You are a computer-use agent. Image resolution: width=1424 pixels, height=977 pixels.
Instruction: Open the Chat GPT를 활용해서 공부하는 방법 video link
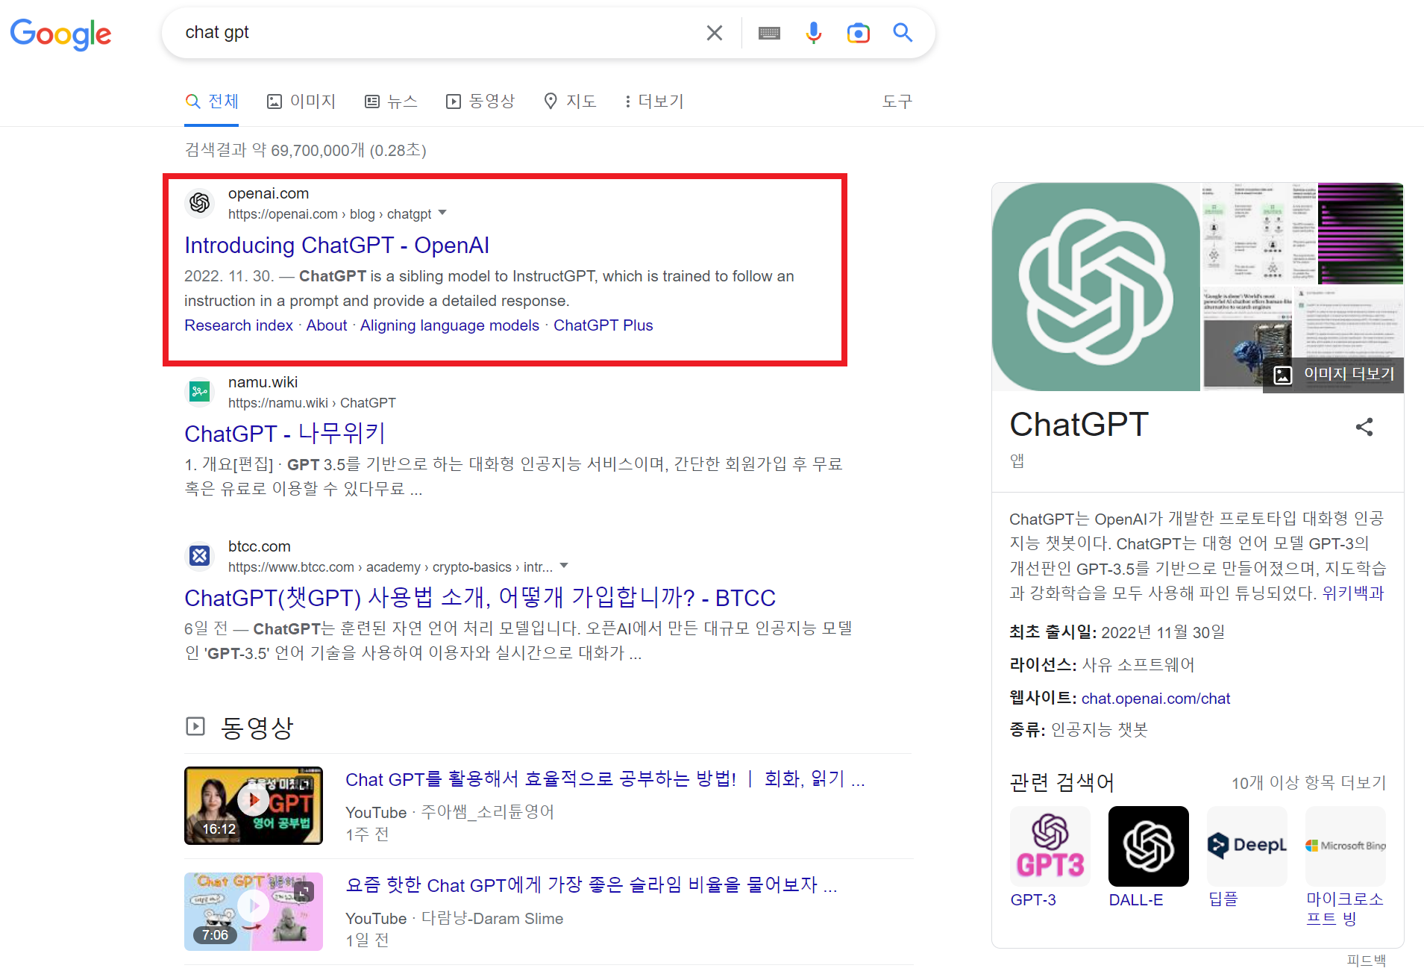605,779
